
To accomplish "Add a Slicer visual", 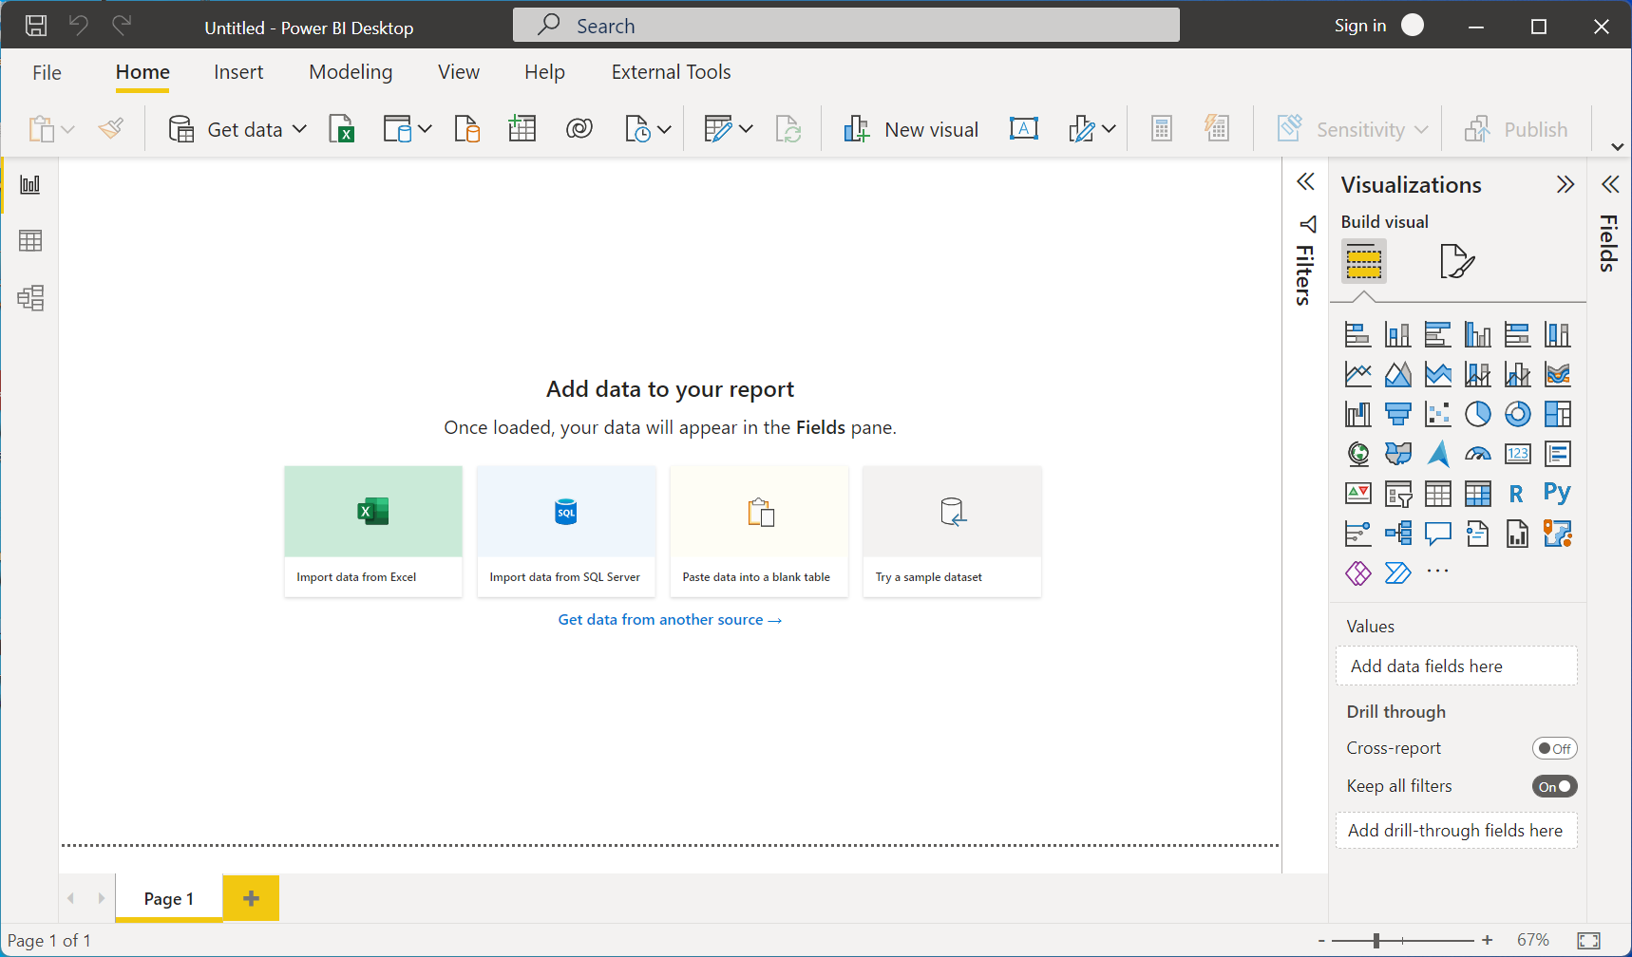I will 1398,493.
